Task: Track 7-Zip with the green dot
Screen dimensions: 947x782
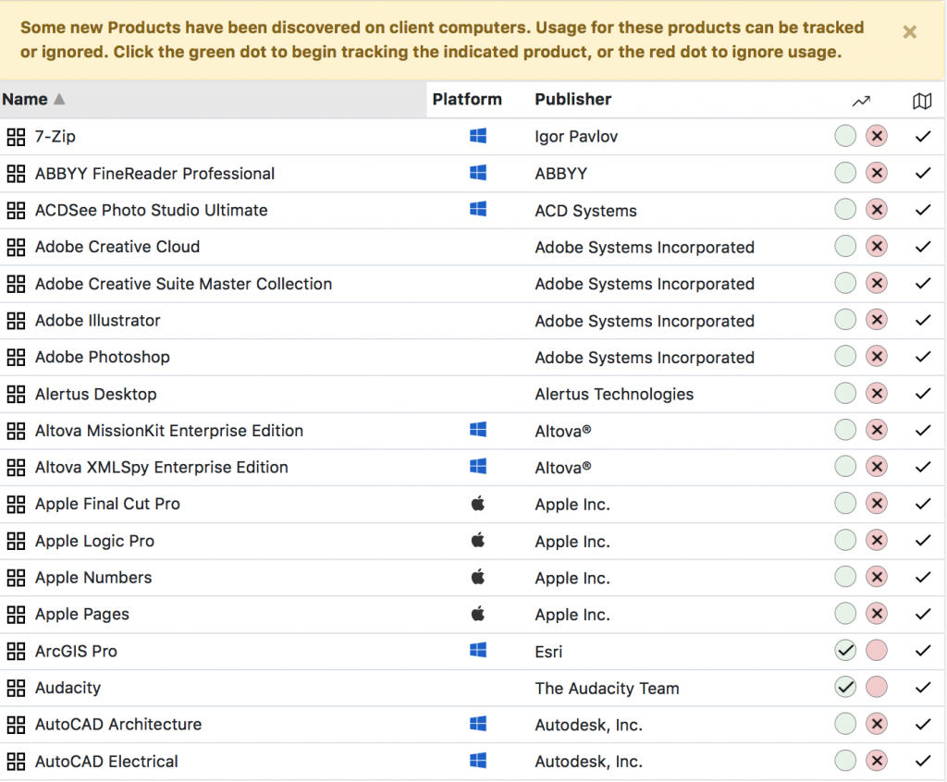Action: (845, 136)
